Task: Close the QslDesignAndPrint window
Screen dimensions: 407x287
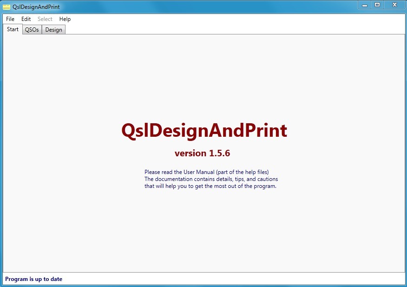Action: point(394,5)
